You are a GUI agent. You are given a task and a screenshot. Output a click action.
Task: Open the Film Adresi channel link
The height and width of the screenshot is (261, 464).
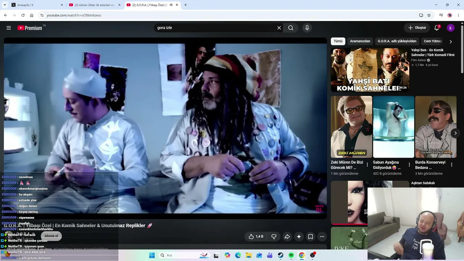pyautogui.click(x=418, y=60)
